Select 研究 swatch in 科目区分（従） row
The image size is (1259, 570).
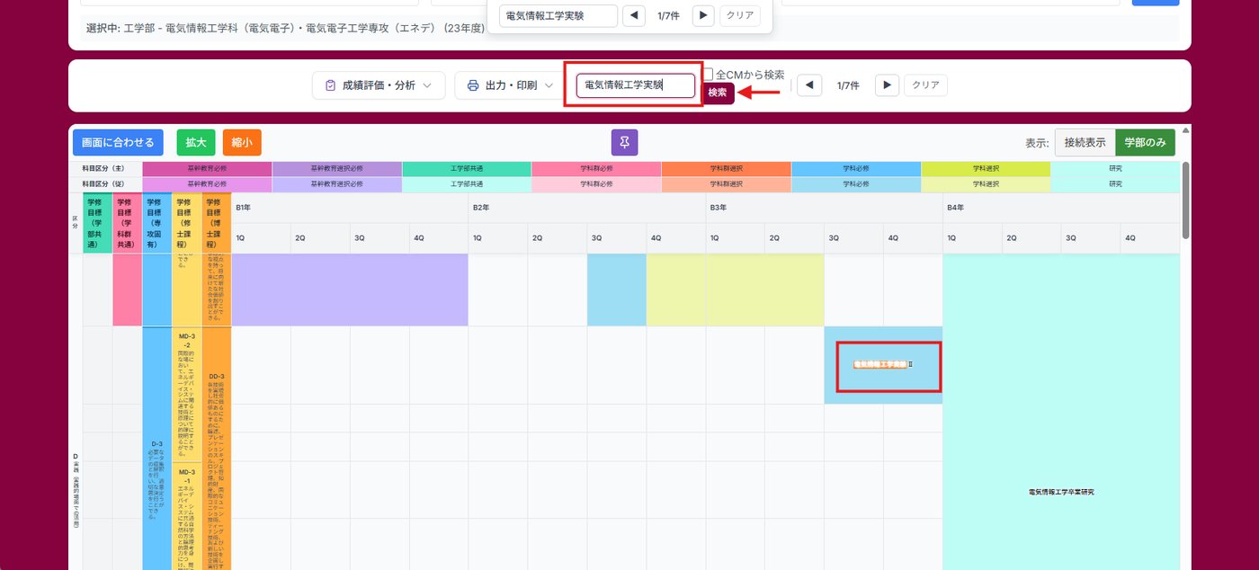tap(1115, 183)
